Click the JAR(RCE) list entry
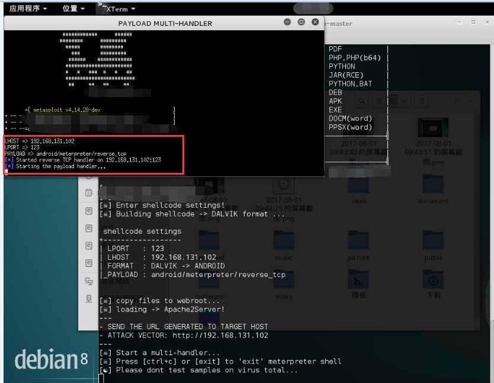The height and width of the screenshot is (383, 494). 346,75
